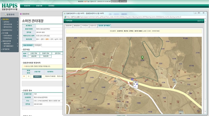Click the 처리이력 button

46,56
